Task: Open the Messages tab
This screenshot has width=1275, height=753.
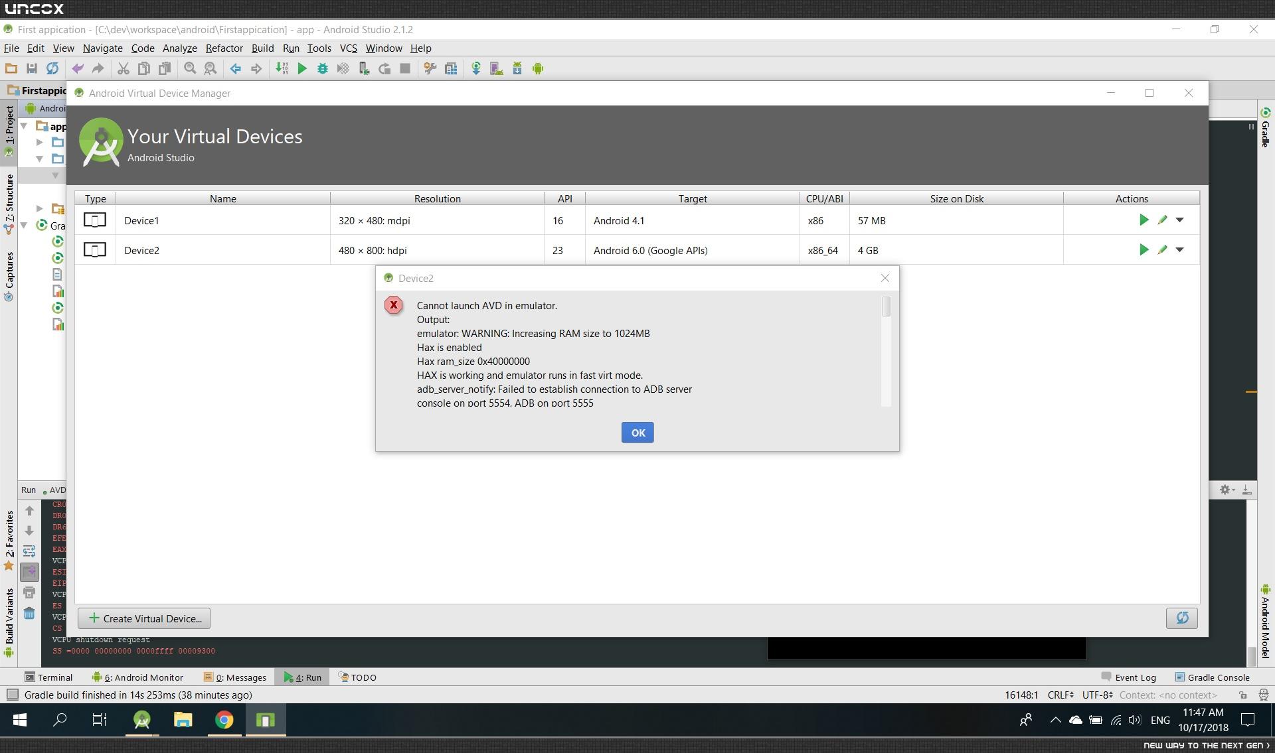Action: click(235, 677)
